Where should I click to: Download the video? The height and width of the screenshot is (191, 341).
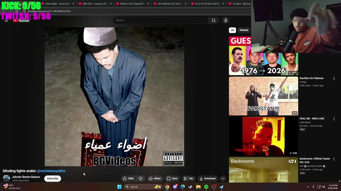point(208,179)
